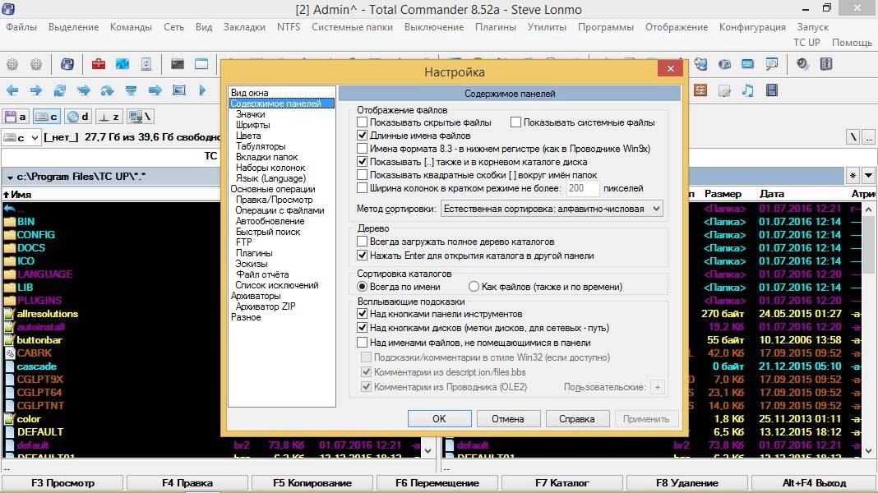
Task: Open the 'Команды' menu
Action: pos(131,27)
